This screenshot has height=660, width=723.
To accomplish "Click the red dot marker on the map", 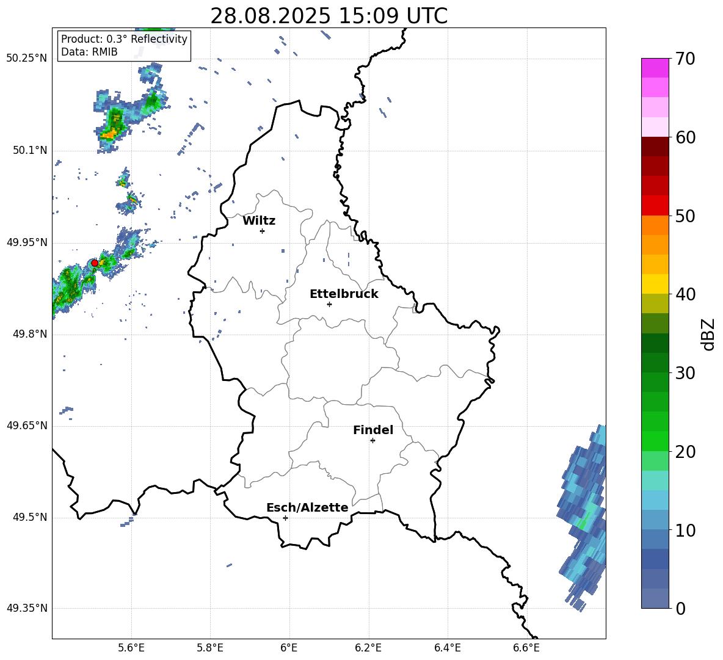I will tap(95, 263).
